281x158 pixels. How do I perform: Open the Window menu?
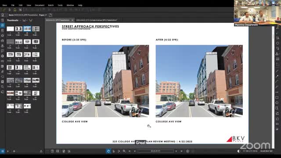click(x=70, y=5)
